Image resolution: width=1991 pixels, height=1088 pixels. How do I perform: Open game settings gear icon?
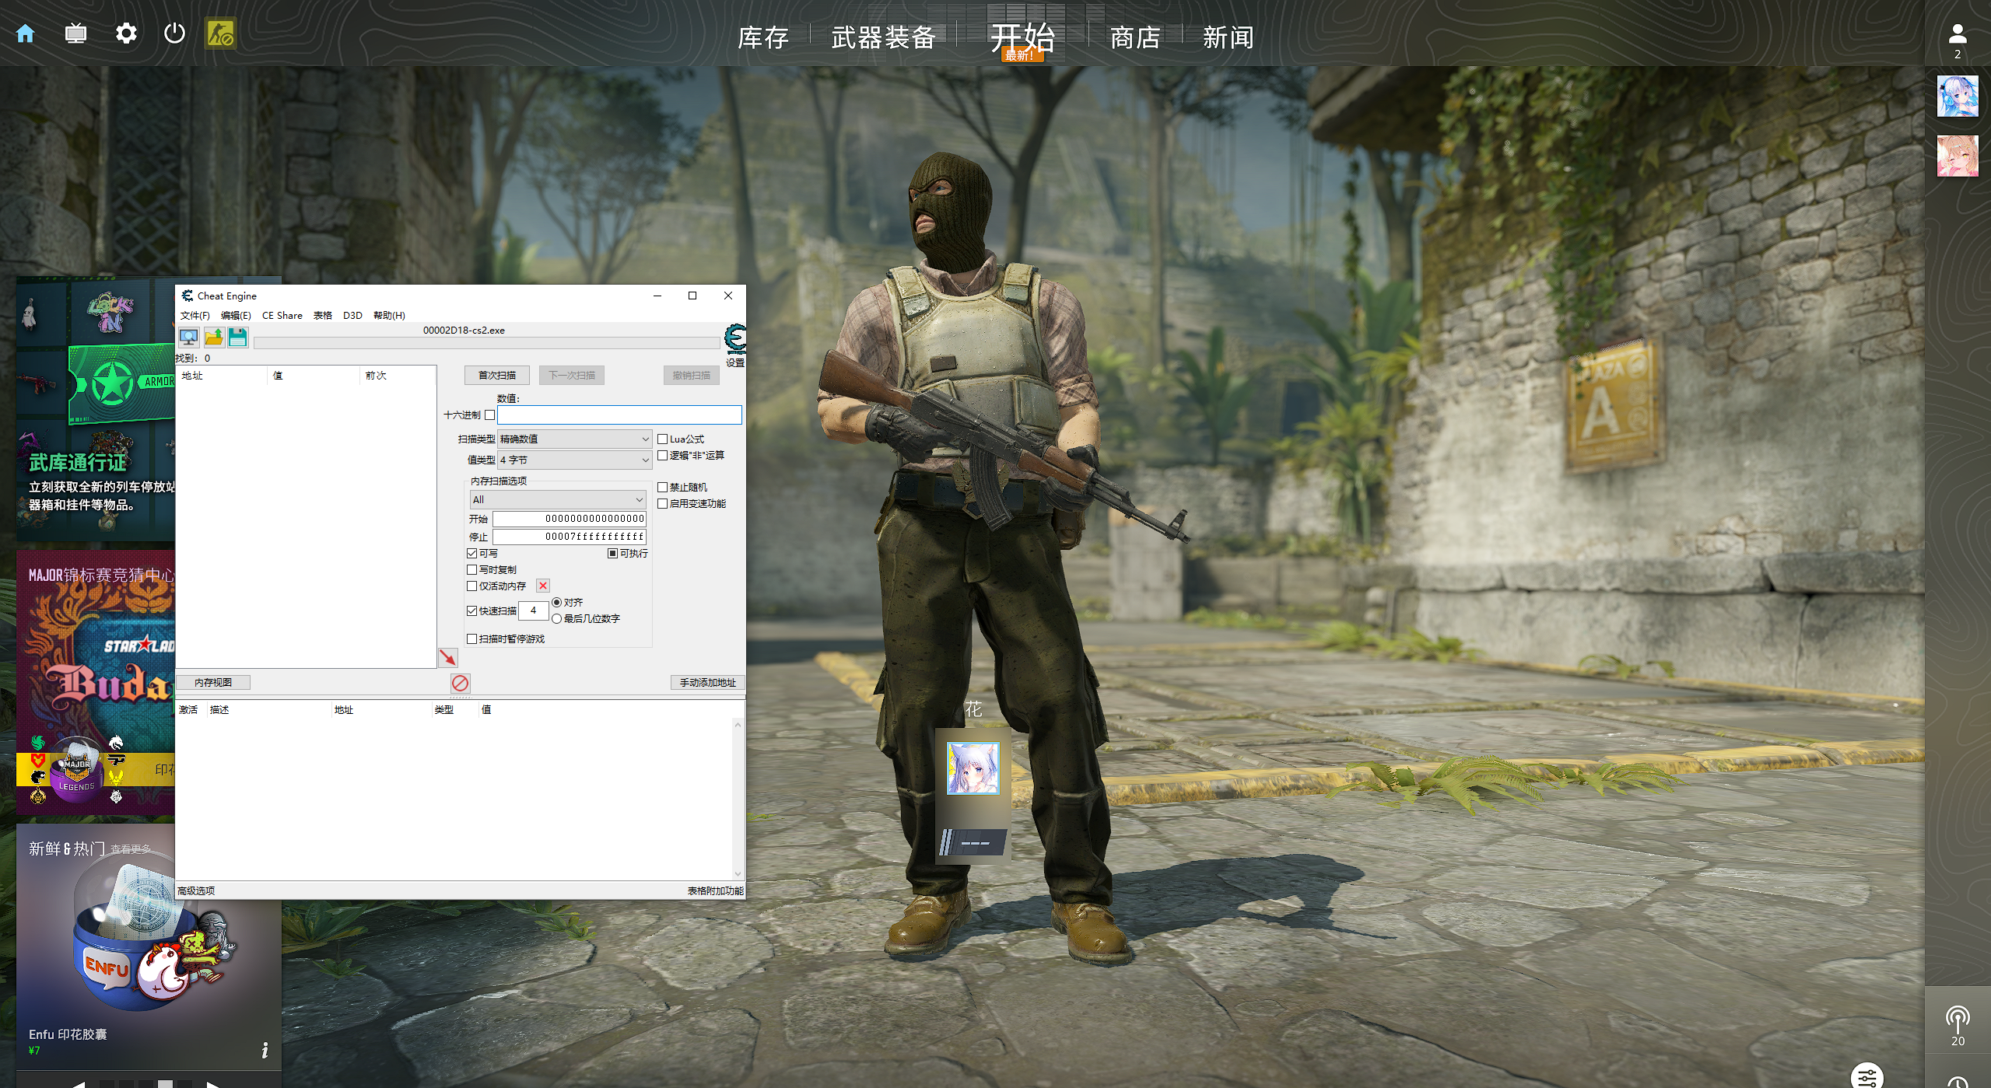(125, 33)
